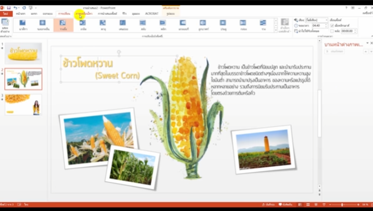Click the After time field 00:00.00
The height and width of the screenshot is (211, 373).
tap(349, 31)
